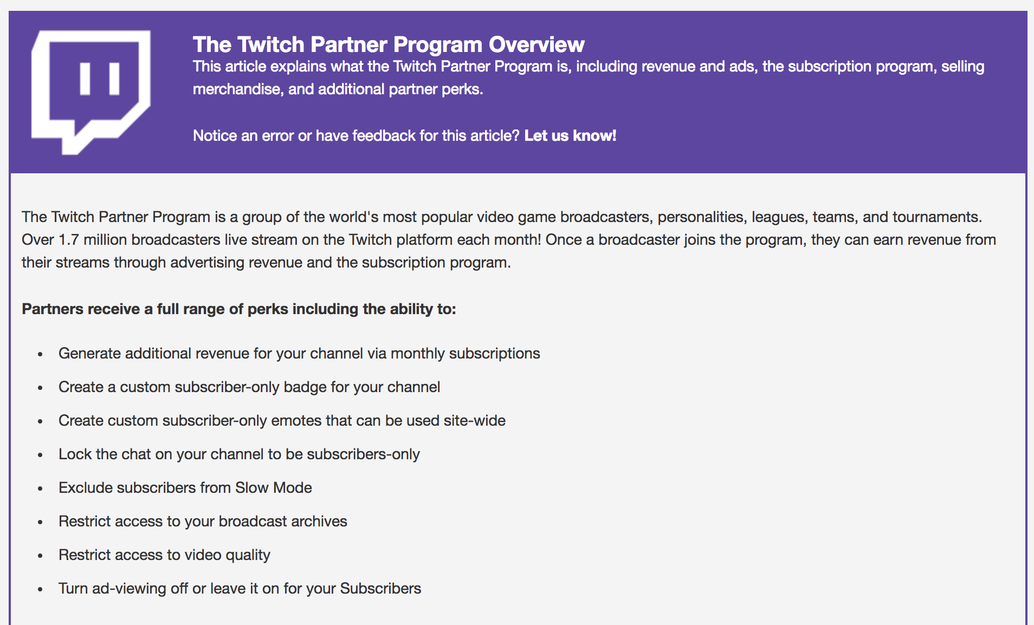Viewport: 1034px width, 625px height.
Task: Click the bullet beside 'Lock the chat on your channel'
Action: coord(40,455)
